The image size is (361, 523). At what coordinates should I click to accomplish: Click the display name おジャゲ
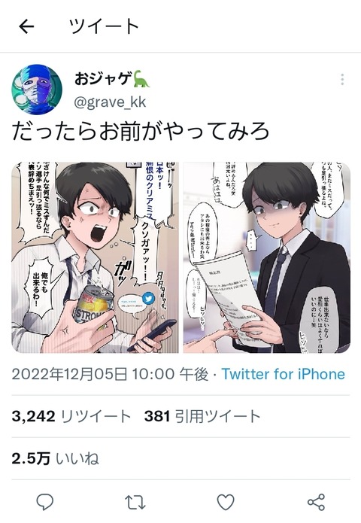pos(103,79)
